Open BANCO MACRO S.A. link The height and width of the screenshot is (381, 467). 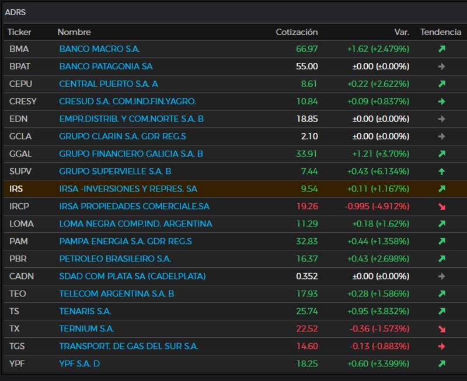99,49
